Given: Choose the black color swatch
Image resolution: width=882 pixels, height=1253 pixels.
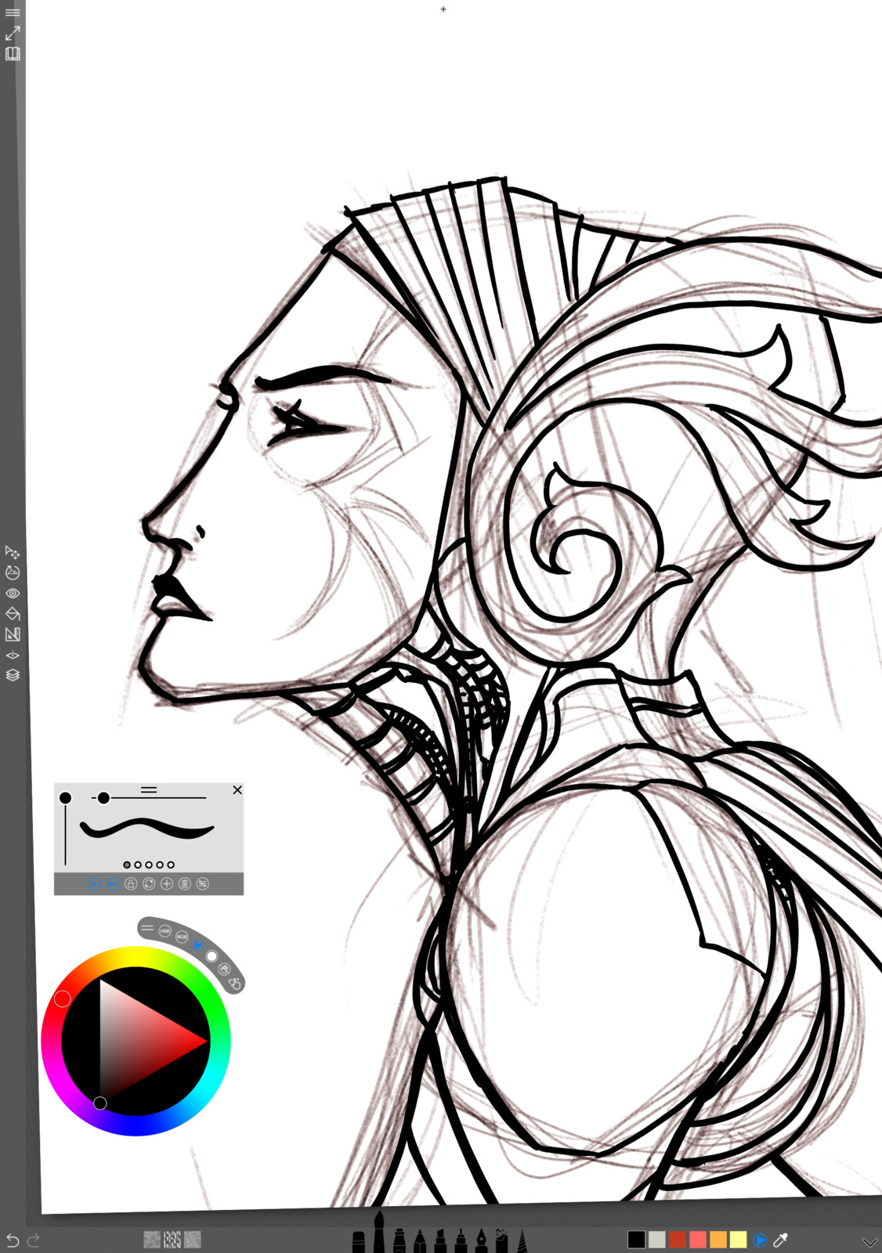Looking at the screenshot, I should [637, 1240].
